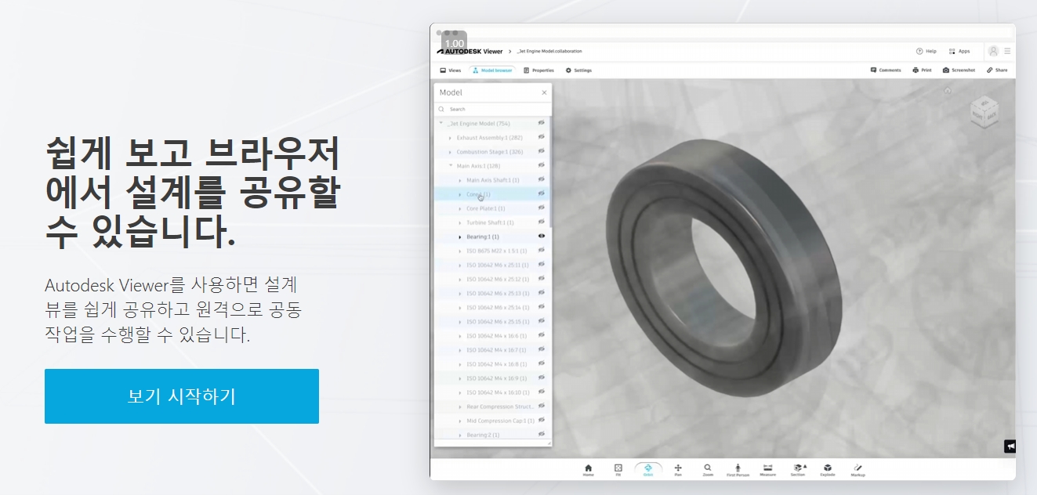Select the Pan tool
1037x495 pixels.
(678, 470)
